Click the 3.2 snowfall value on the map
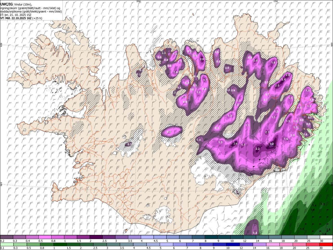Viewport: 333px width, 250px height. click(272, 144)
